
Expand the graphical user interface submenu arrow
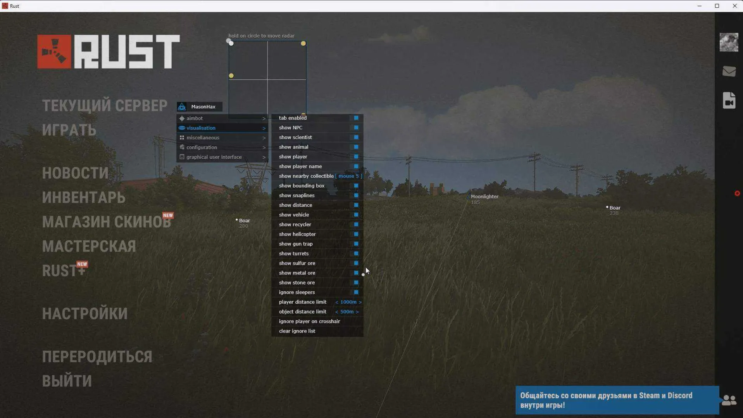click(x=264, y=157)
